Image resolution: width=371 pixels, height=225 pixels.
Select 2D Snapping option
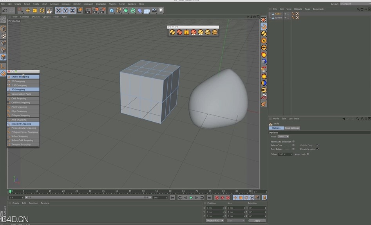coord(23,81)
